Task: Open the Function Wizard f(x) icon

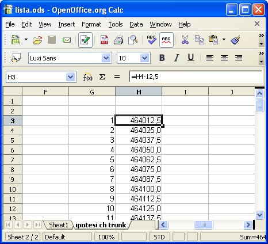Action: click(87, 77)
